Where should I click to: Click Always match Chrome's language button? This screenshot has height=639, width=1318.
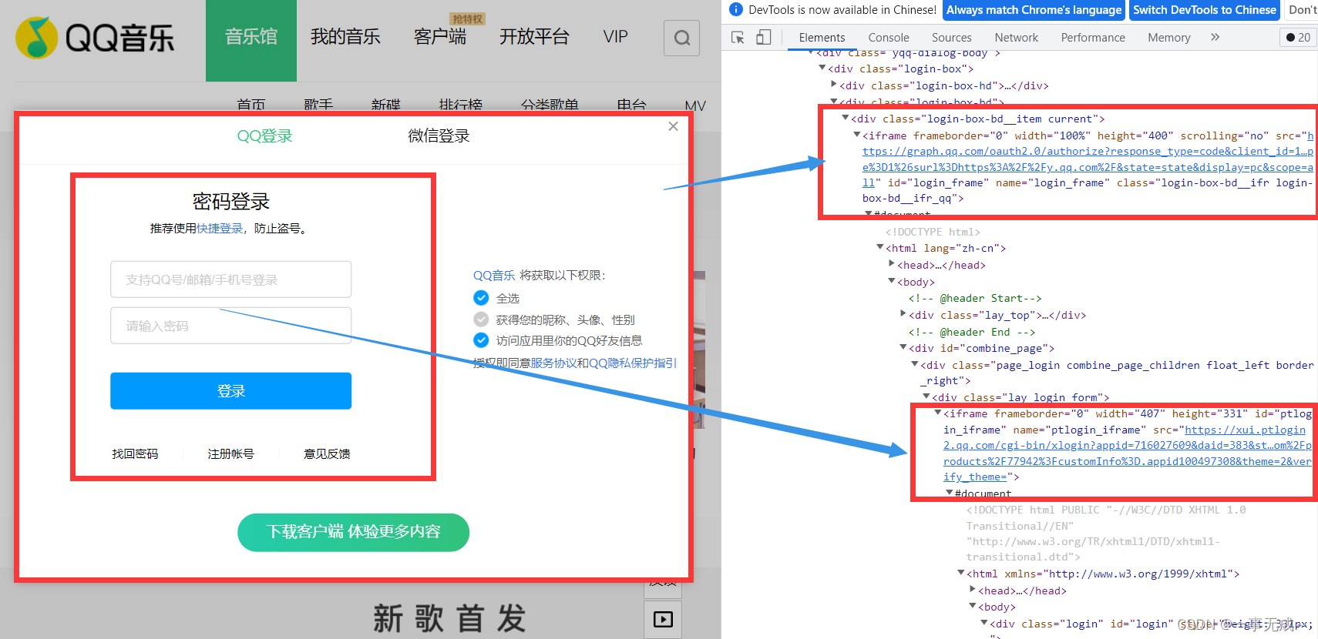click(x=1034, y=10)
